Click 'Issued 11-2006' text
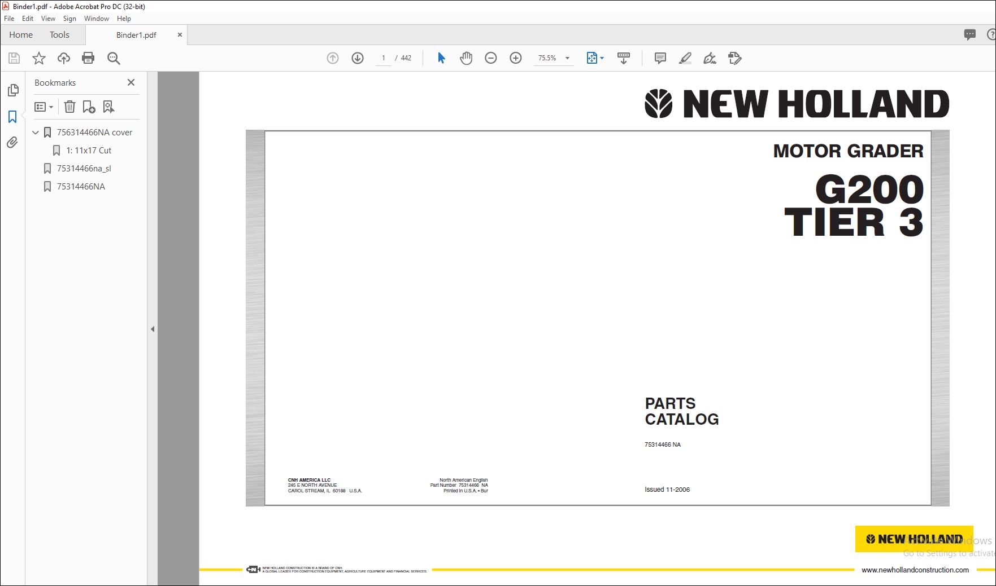996x586 pixels. [x=667, y=490]
